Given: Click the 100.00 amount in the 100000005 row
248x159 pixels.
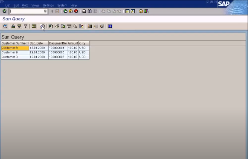Looking at the screenshot, I should [73, 52].
